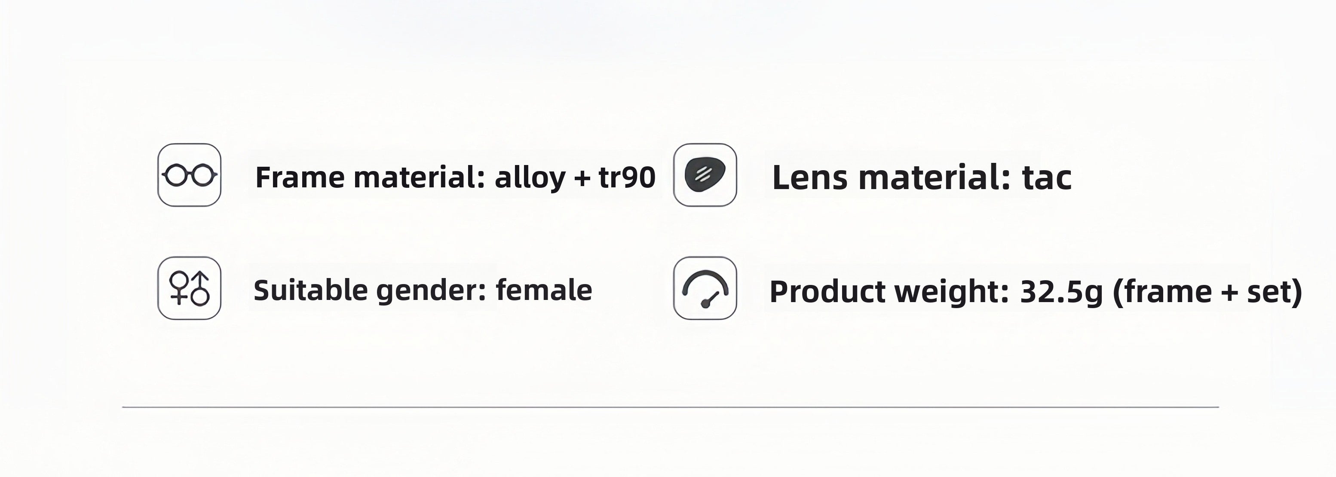1336x477 pixels.
Task: Select the words "Frame material:"
Action: 370,177
